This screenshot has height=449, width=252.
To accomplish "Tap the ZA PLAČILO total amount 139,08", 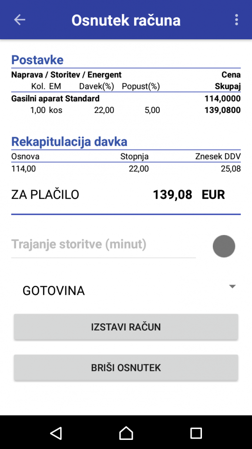I will click(172, 195).
